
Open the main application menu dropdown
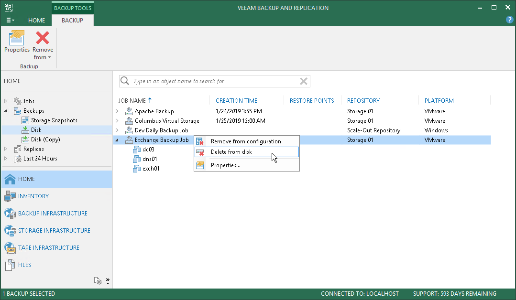(10, 20)
